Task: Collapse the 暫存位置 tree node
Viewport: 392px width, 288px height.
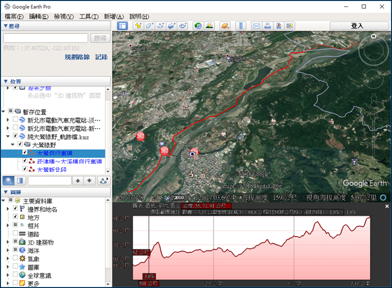Action: (x=3, y=111)
